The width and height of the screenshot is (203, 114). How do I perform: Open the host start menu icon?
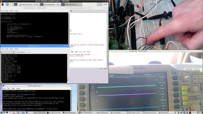(x=1, y=113)
